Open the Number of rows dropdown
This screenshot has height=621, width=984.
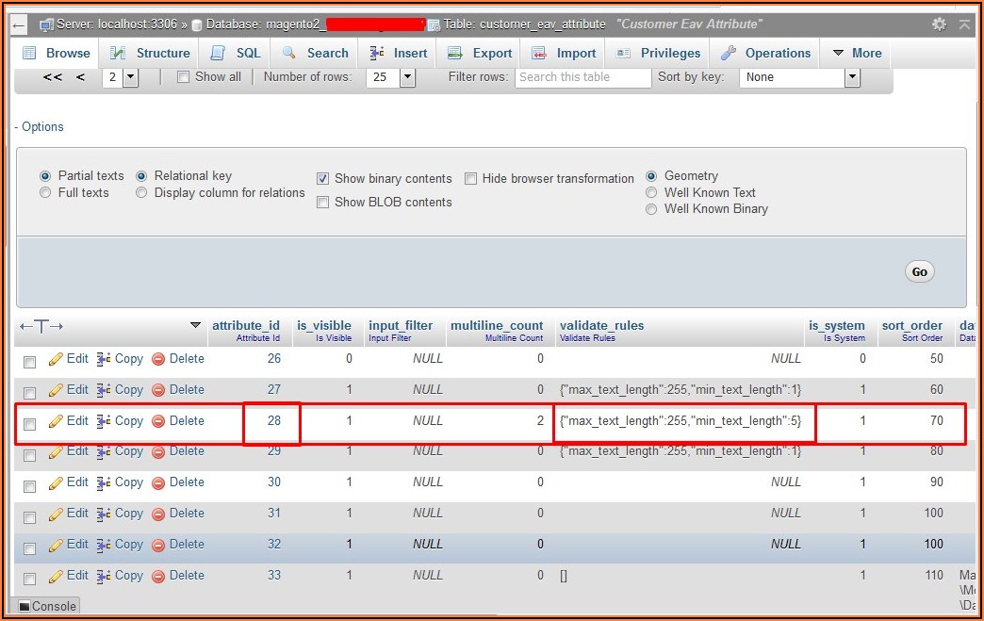[x=385, y=77]
